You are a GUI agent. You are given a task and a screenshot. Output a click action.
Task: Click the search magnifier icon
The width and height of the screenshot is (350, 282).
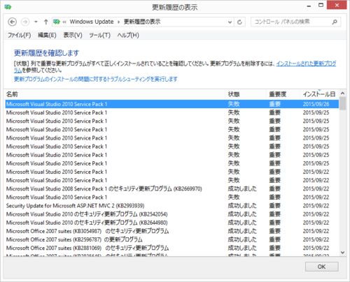335,22
